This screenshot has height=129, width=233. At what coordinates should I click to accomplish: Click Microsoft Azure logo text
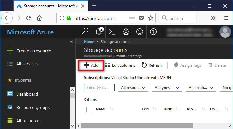(30, 32)
